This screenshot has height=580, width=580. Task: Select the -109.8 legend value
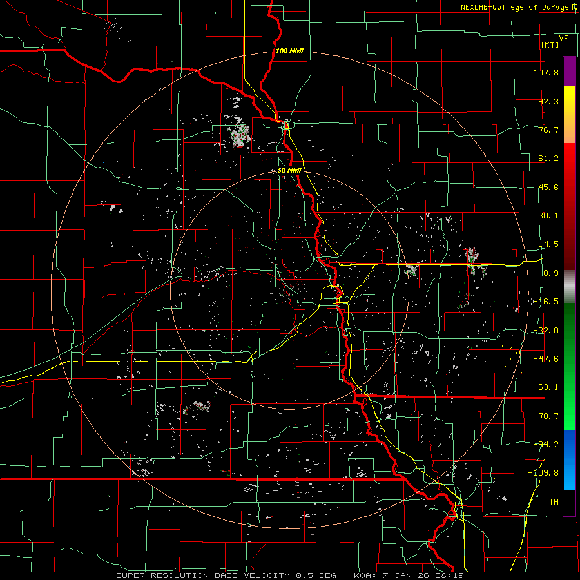pyautogui.click(x=543, y=473)
